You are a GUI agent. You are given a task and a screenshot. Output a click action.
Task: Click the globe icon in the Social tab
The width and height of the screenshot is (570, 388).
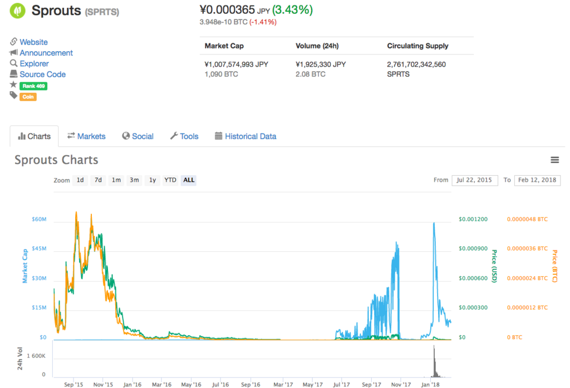tap(126, 136)
